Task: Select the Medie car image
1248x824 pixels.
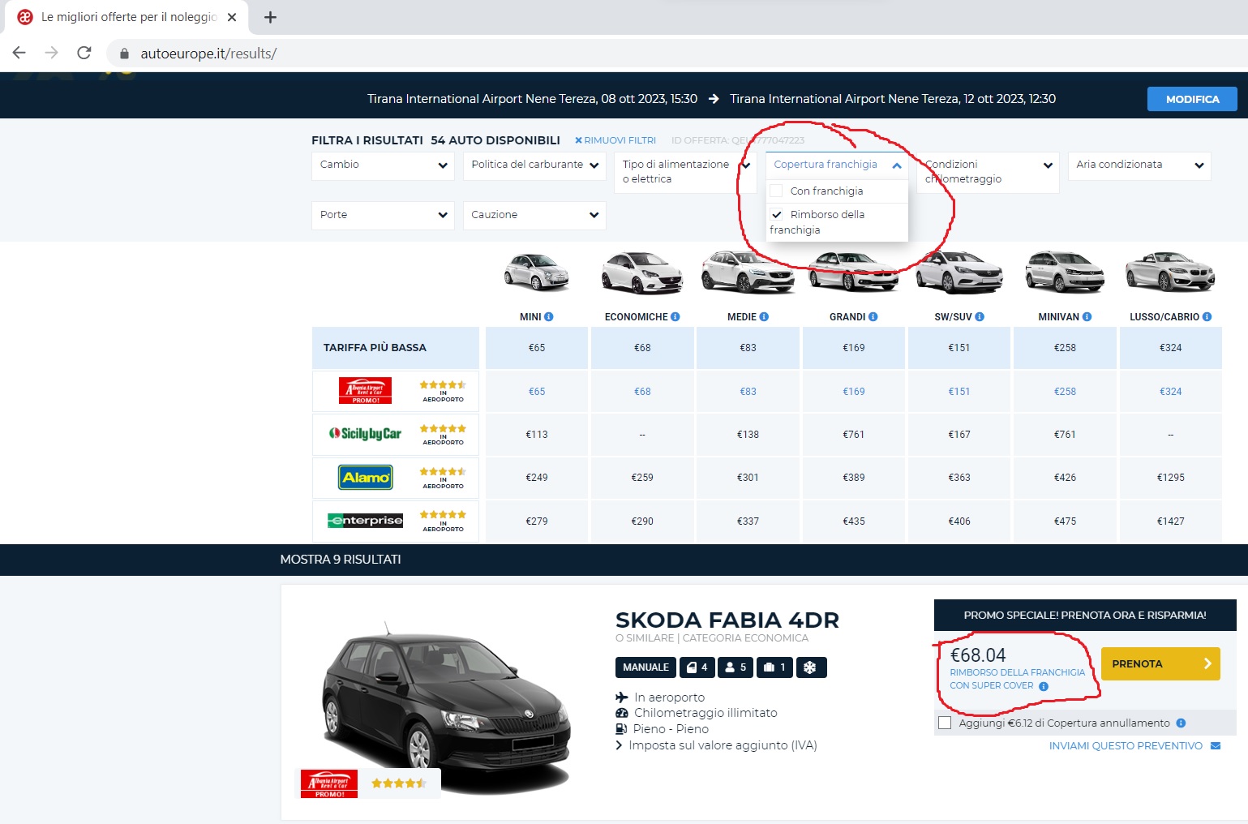Action: (748, 271)
